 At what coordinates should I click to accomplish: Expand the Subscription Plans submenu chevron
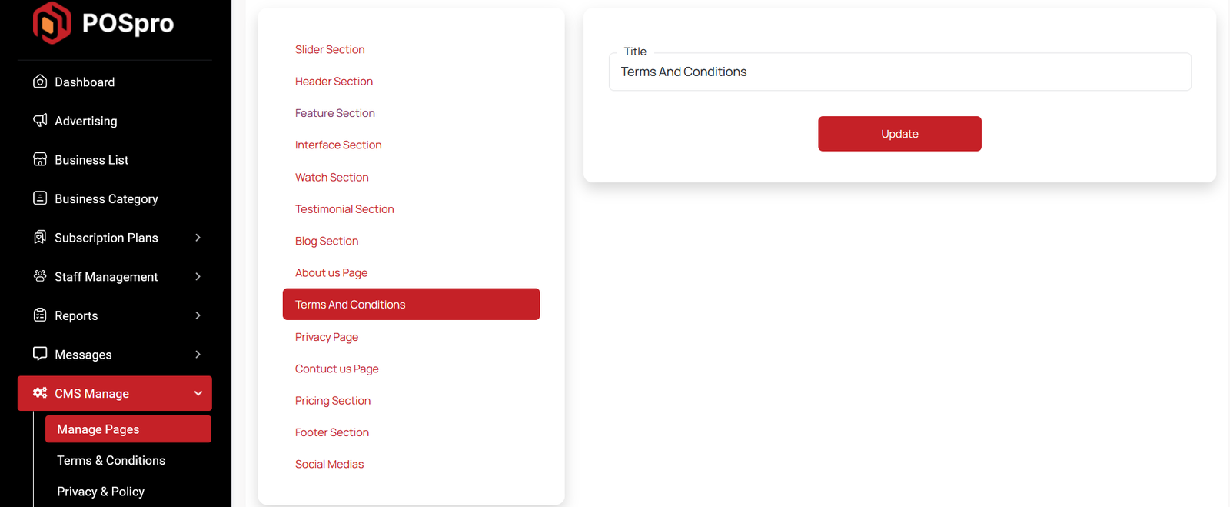click(198, 238)
